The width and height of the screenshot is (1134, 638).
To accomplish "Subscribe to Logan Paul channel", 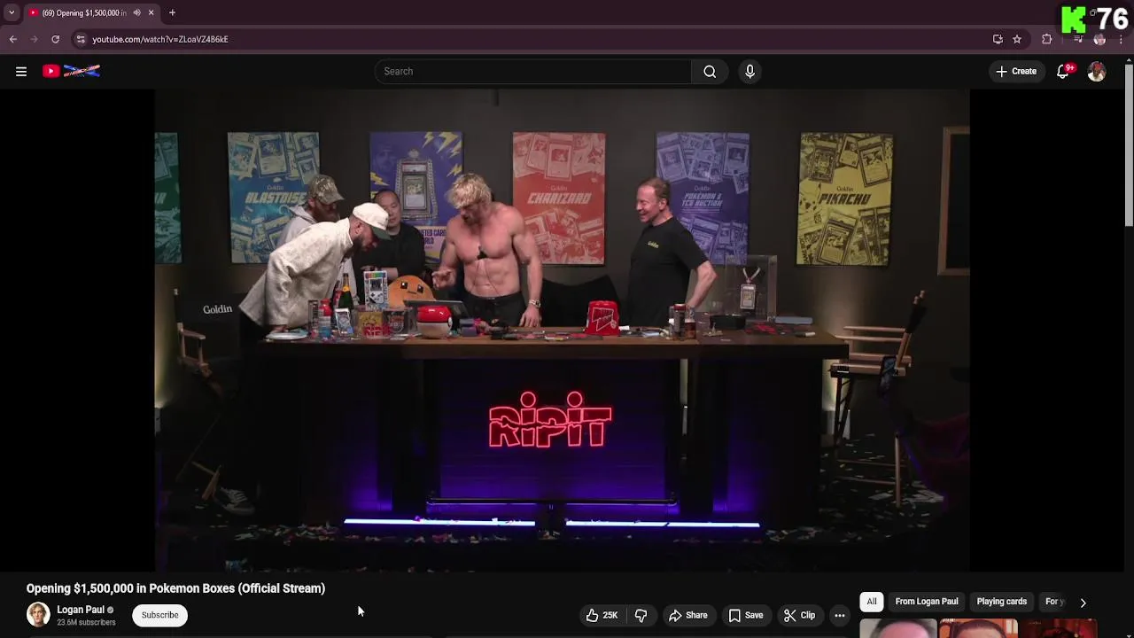I will coord(160,615).
